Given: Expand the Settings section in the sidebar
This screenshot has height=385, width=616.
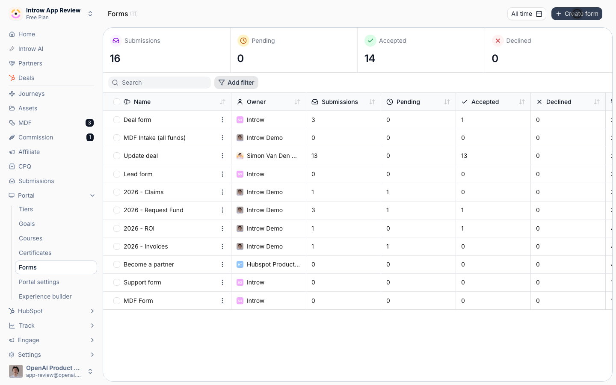Looking at the screenshot, I should click(x=92, y=355).
